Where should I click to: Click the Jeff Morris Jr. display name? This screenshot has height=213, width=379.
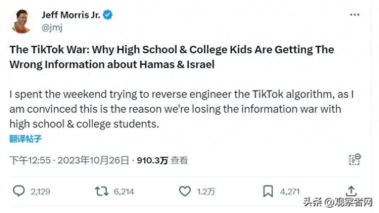point(71,15)
